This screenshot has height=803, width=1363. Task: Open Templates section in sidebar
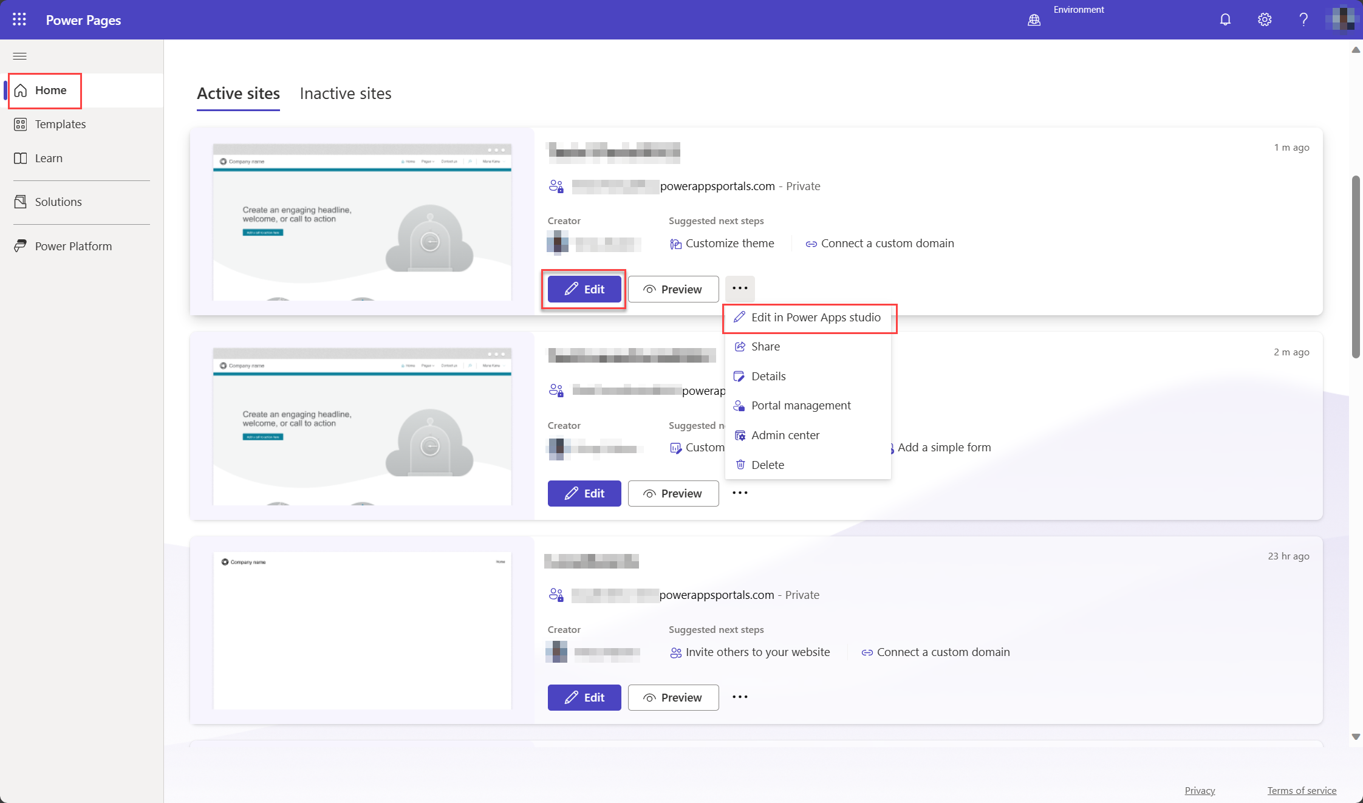tap(60, 125)
